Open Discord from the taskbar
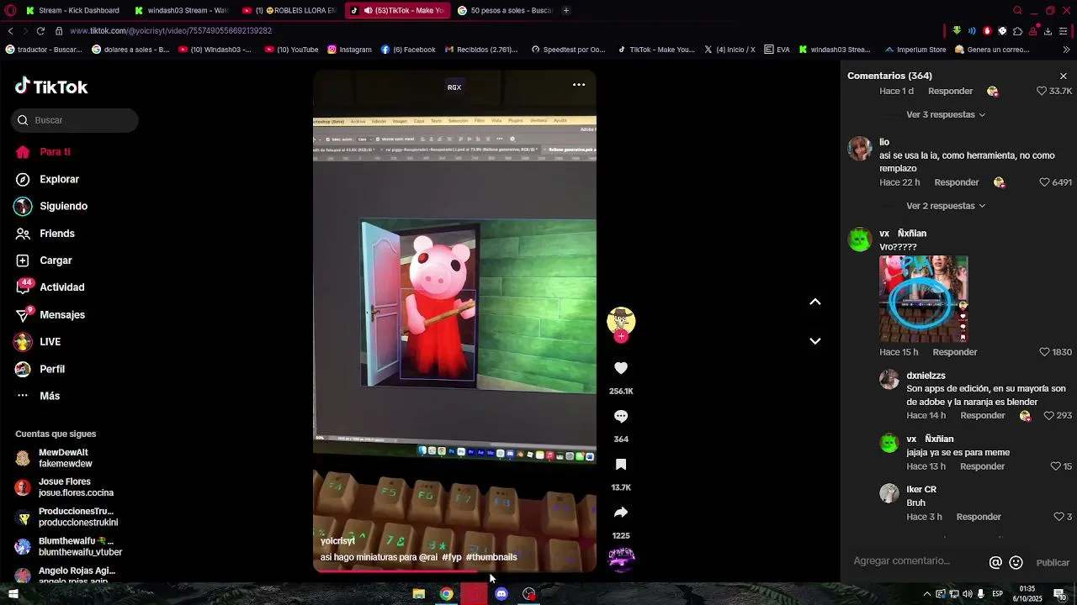This screenshot has height=605, width=1077. (501, 594)
